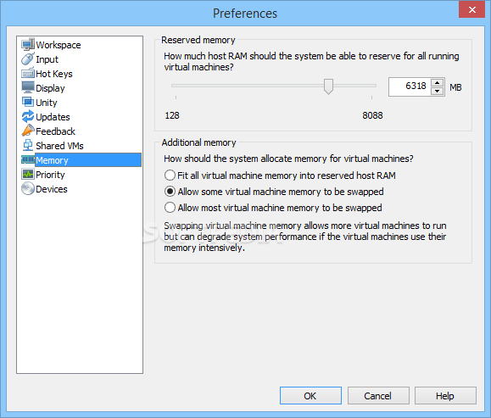This screenshot has height=418, width=491.
Task: Increase reserved memory with up arrow
Action: pyautogui.click(x=437, y=82)
